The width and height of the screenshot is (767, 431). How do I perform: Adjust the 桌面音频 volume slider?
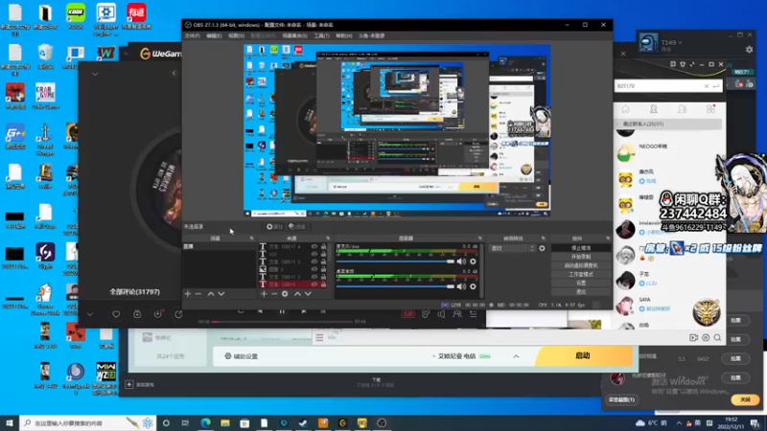point(395,286)
